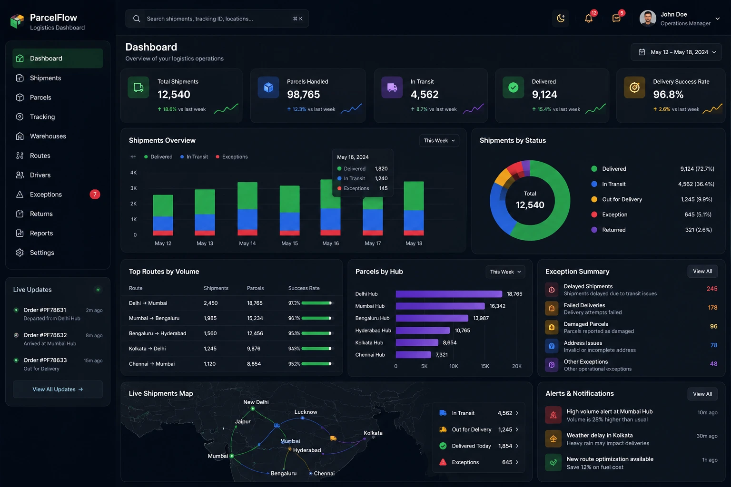Toggle In Transit series in chart legend

click(x=194, y=157)
